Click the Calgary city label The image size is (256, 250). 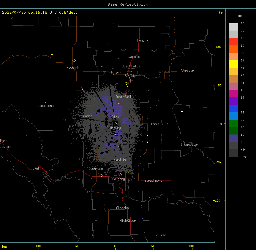[118, 179]
